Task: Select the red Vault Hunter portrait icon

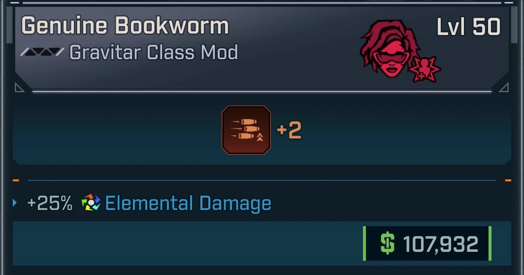Action: pyautogui.click(x=391, y=49)
